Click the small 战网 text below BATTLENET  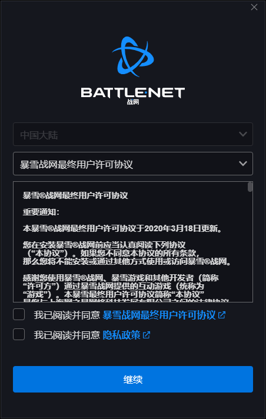point(133,102)
